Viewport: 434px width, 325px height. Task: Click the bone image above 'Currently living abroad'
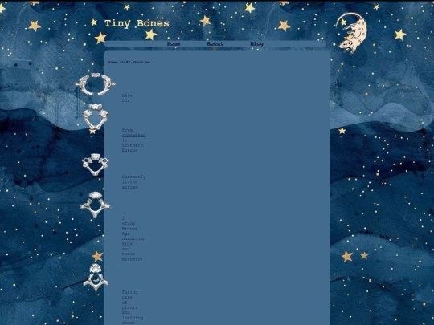point(95,165)
